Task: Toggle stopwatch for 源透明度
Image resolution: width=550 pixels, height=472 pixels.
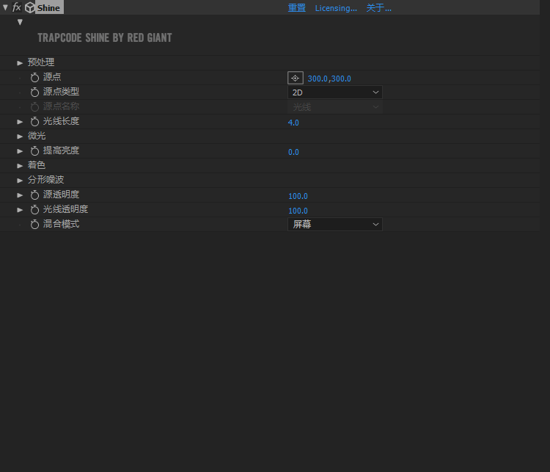Action: point(34,195)
